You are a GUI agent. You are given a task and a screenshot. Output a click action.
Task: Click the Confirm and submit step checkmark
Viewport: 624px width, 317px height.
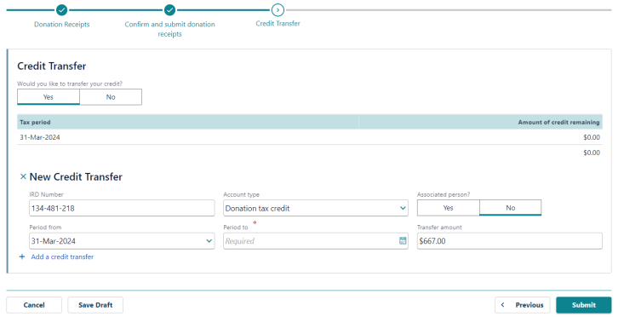tap(169, 10)
